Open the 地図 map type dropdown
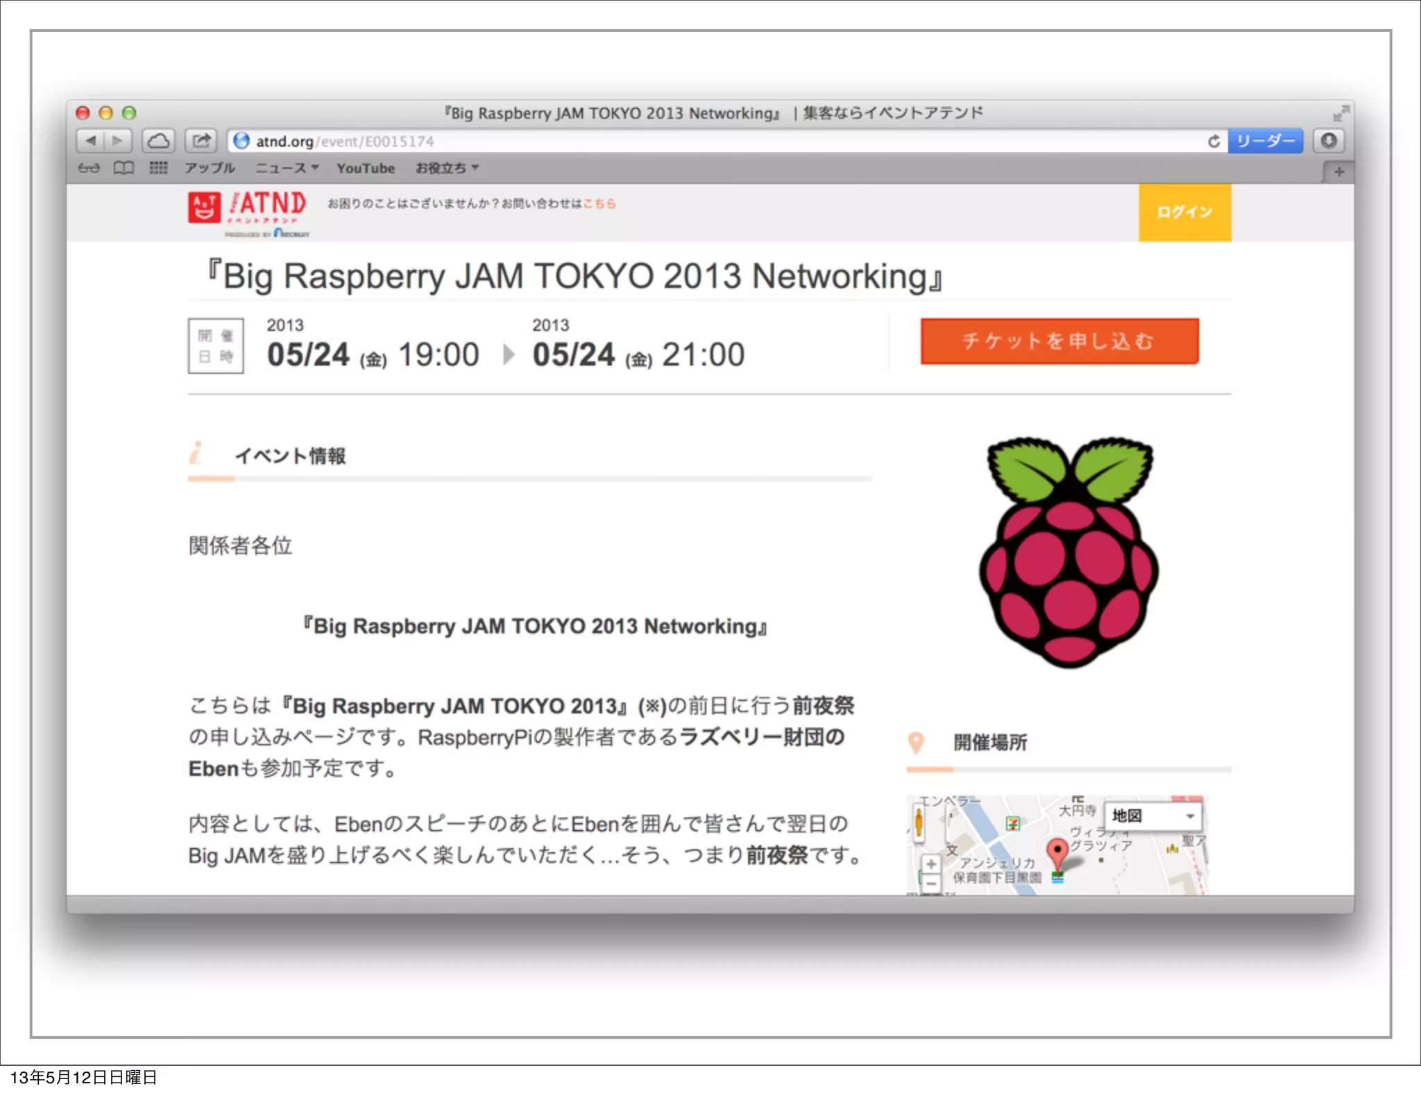 [1153, 816]
